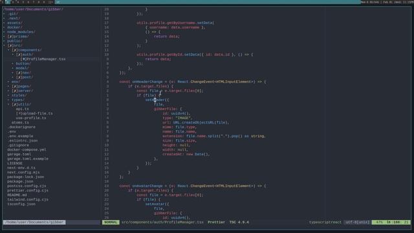Image resolution: width=414 pixels, height=233 pixels.
Task: Open the .env file
Action: [x=12, y=131]
